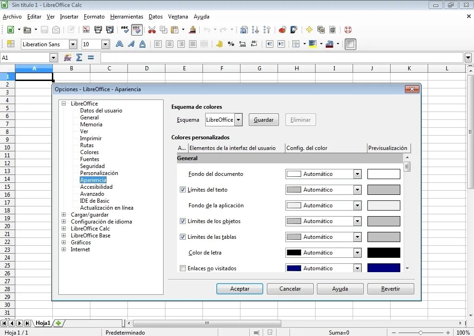Open the font size 10 dropdown
474x336 pixels.
[105, 44]
